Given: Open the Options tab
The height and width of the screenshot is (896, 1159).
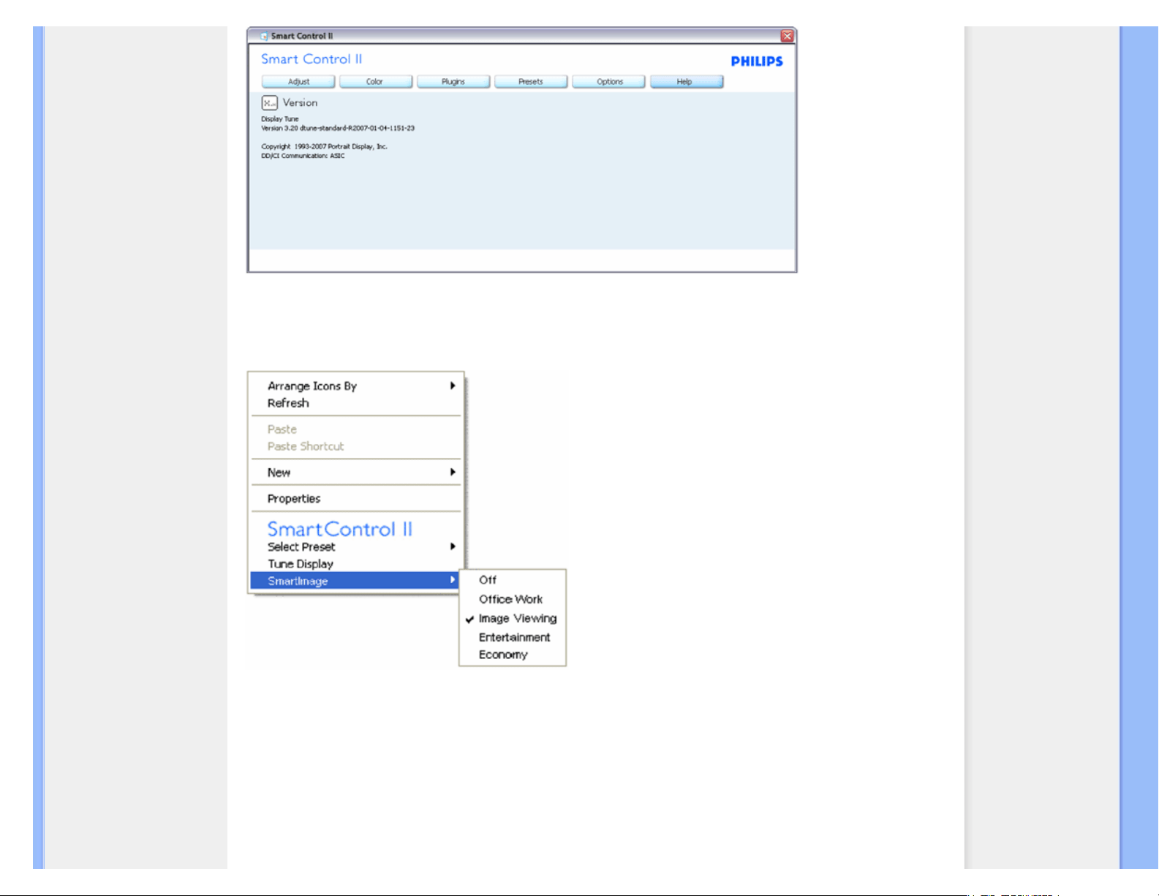Looking at the screenshot, I should tap(608, 82).
